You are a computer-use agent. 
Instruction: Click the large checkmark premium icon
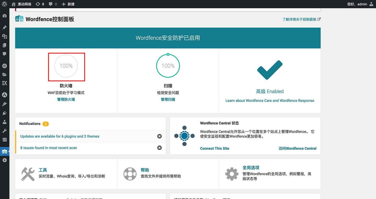point(270,70)
